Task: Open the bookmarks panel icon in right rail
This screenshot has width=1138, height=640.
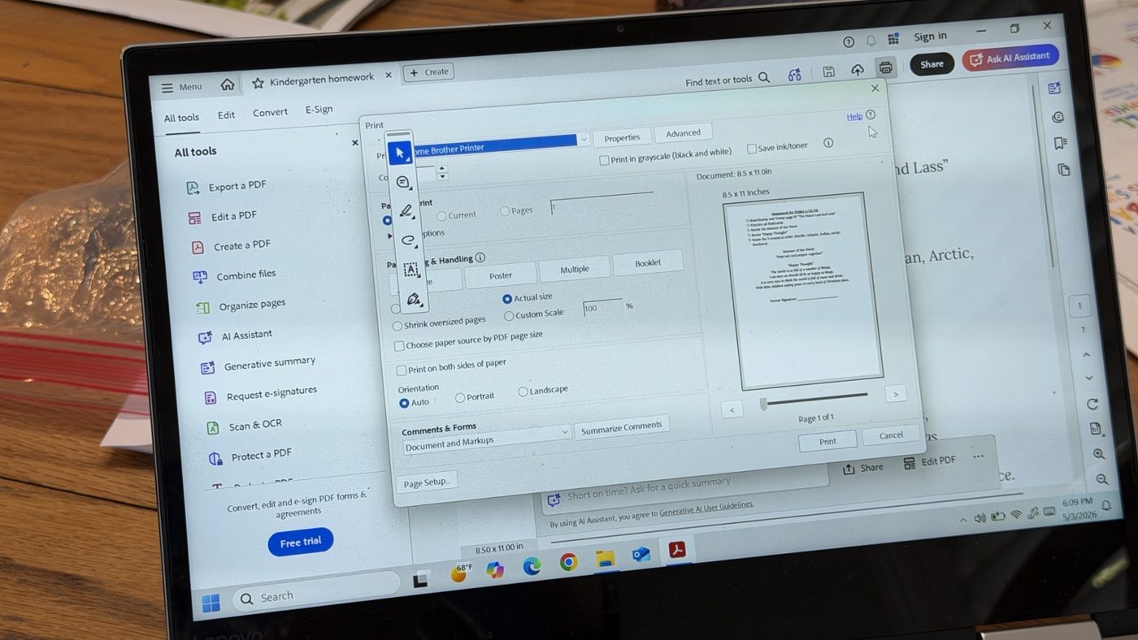Action: (1060, 143)
